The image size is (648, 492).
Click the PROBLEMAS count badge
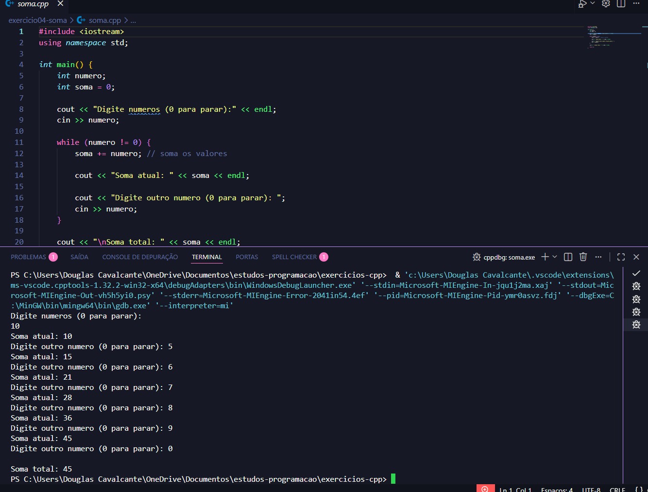53,257
